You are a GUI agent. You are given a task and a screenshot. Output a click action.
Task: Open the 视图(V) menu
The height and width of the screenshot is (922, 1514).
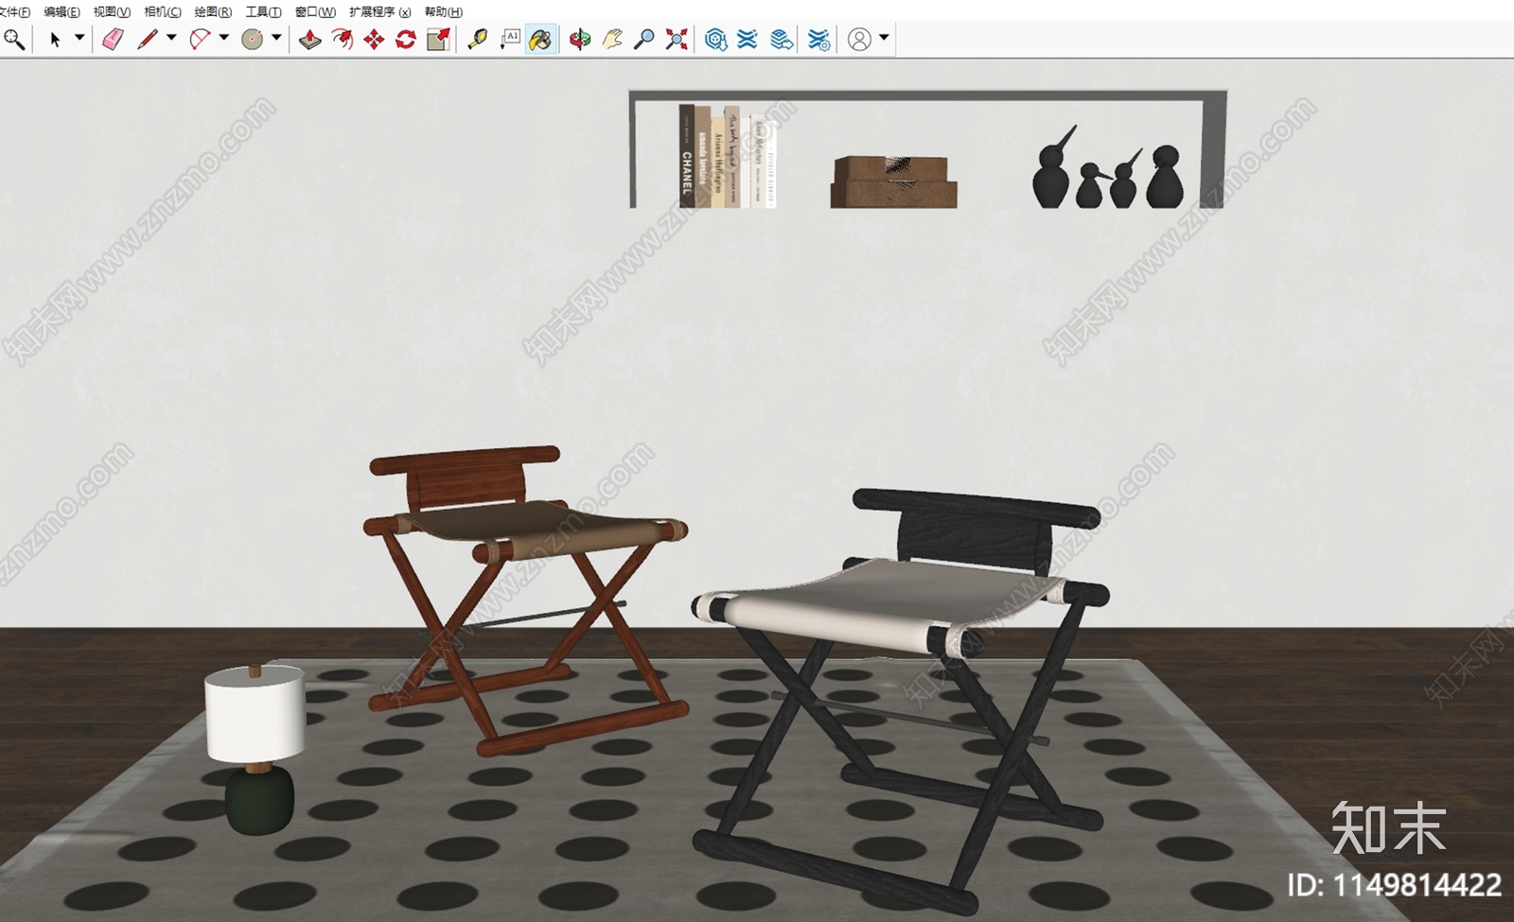click(x=112, y=11)
